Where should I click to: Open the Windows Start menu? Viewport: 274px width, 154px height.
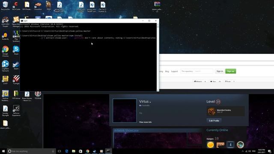click(x=3, y=151)
